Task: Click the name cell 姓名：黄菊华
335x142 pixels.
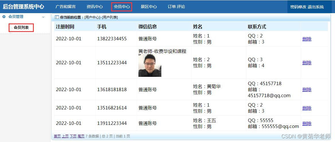Action: click(207, 87)
